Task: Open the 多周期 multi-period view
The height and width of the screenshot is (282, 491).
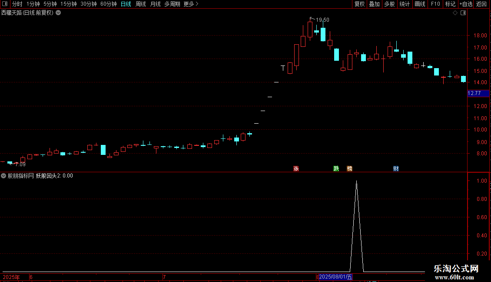Action: (x=172, y=4)
